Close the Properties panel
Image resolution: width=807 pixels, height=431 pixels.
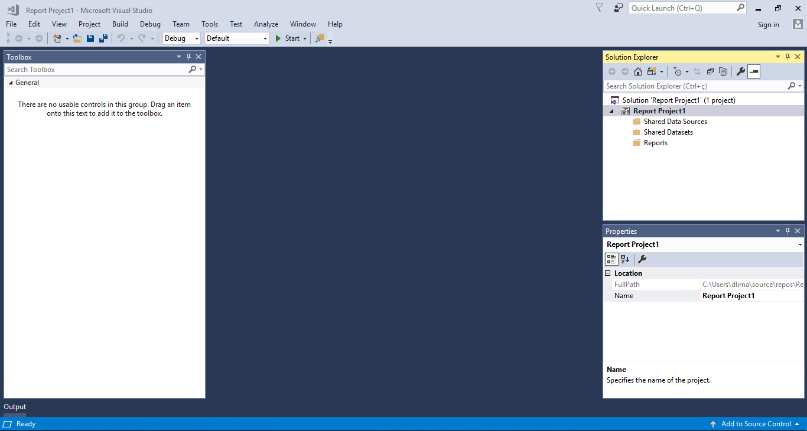click(x=798, y=231)
